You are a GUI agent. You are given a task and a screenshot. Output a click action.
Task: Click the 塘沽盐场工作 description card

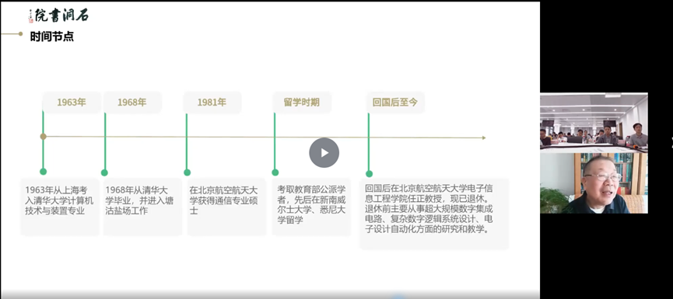(142, 207)
